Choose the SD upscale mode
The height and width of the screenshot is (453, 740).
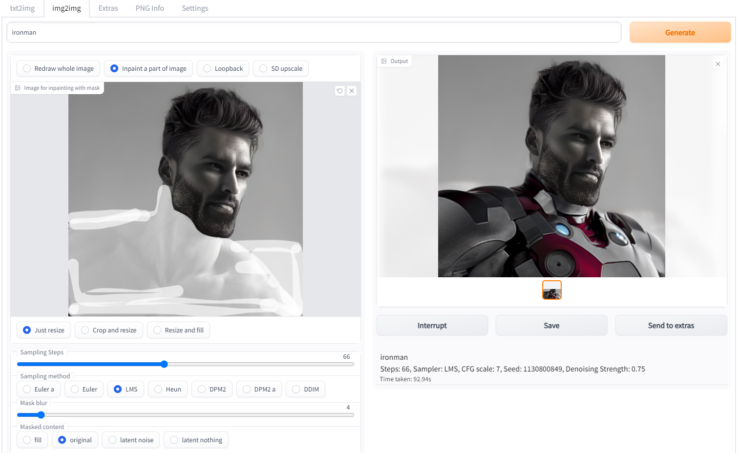281,68
